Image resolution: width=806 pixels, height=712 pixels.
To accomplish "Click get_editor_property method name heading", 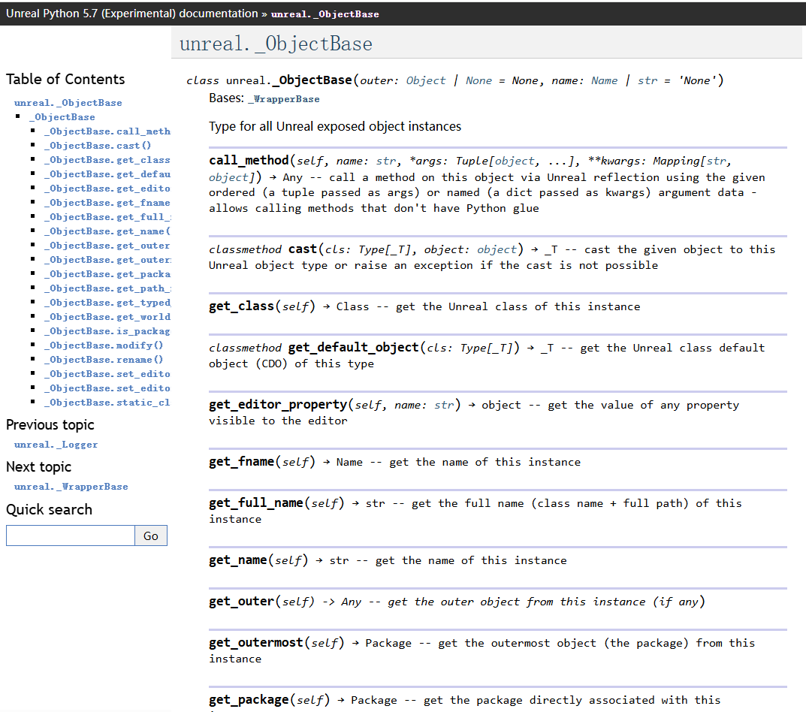I will [278, 405].
